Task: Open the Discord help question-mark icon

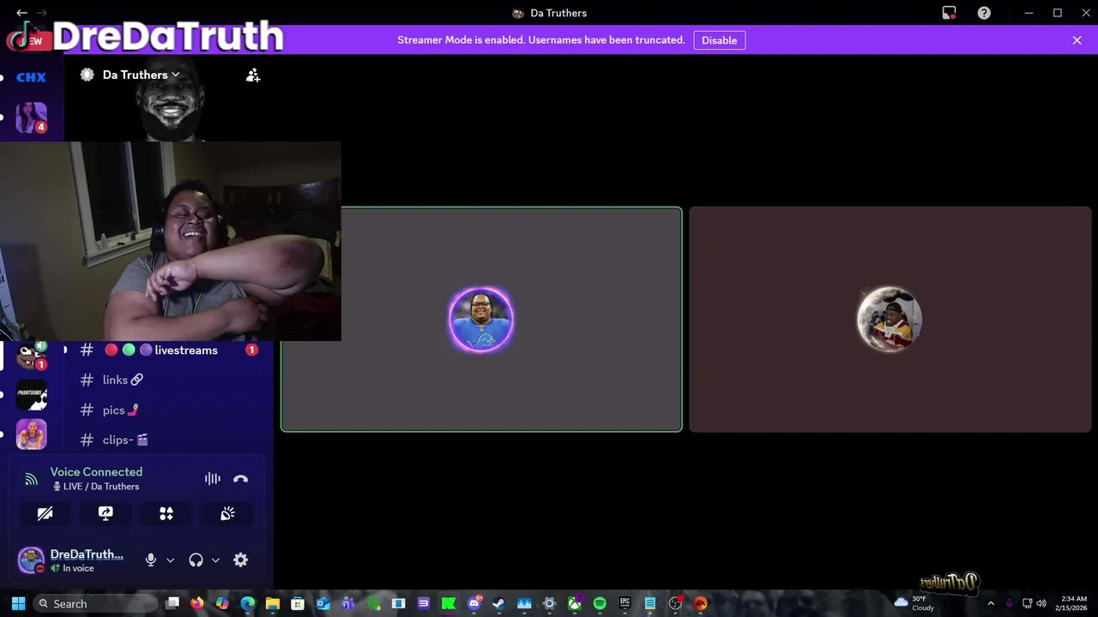Action: (x=984, y=13)
